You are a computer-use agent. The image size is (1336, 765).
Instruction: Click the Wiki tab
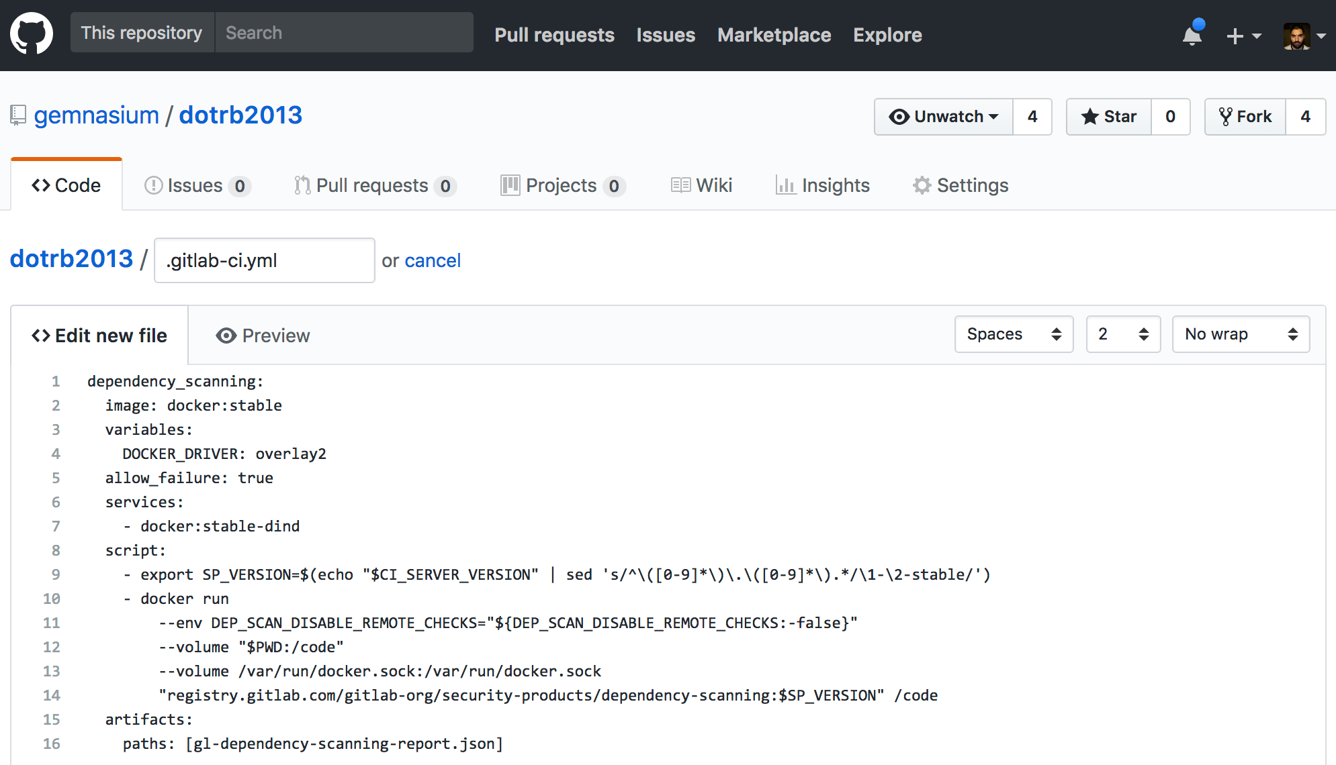click(x=701, y=184)
